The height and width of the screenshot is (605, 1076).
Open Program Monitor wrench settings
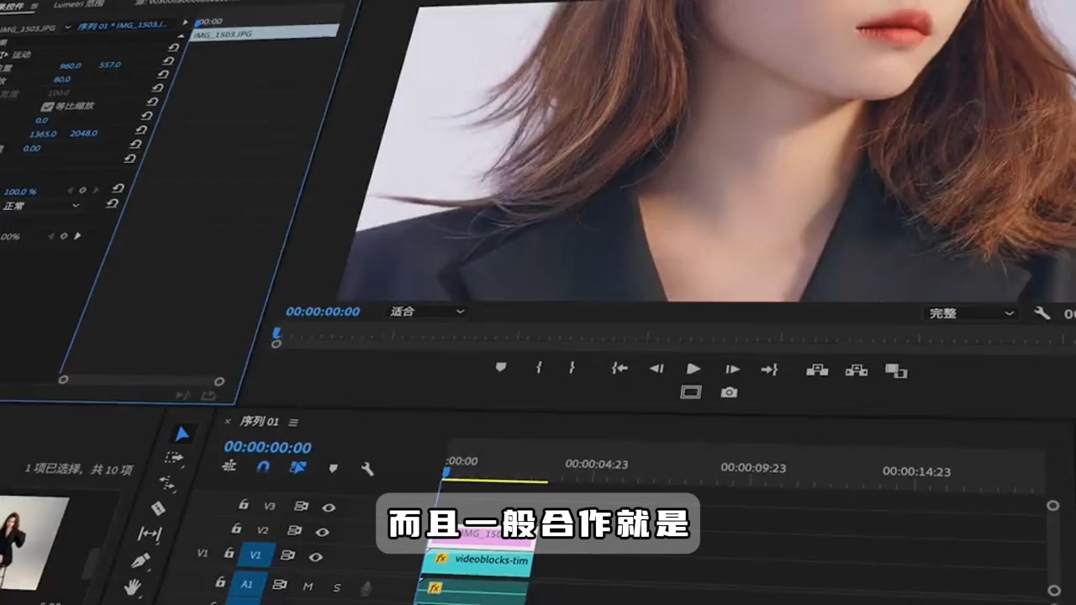[1042, 313]
